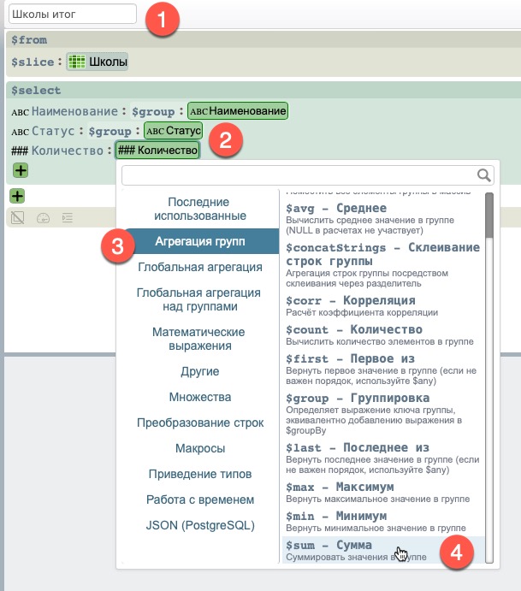Open the ### Количество field chip
This screenshot has height=591, width=521.
coord(157,151)
